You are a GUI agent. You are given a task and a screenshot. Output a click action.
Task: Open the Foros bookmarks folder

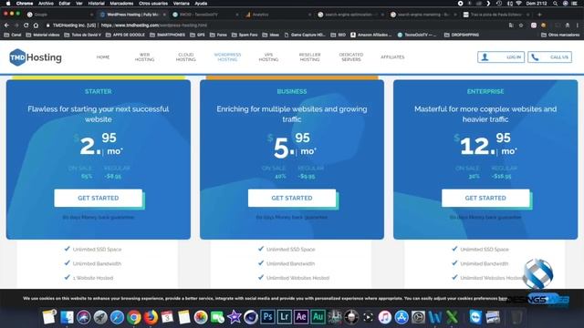coord(218,35)
